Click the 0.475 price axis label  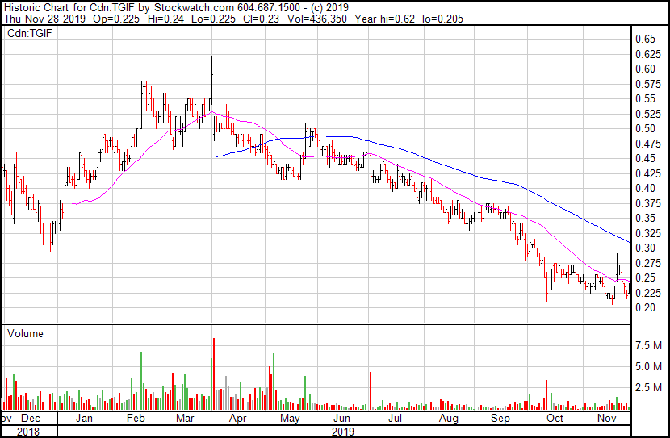point(648,144)
